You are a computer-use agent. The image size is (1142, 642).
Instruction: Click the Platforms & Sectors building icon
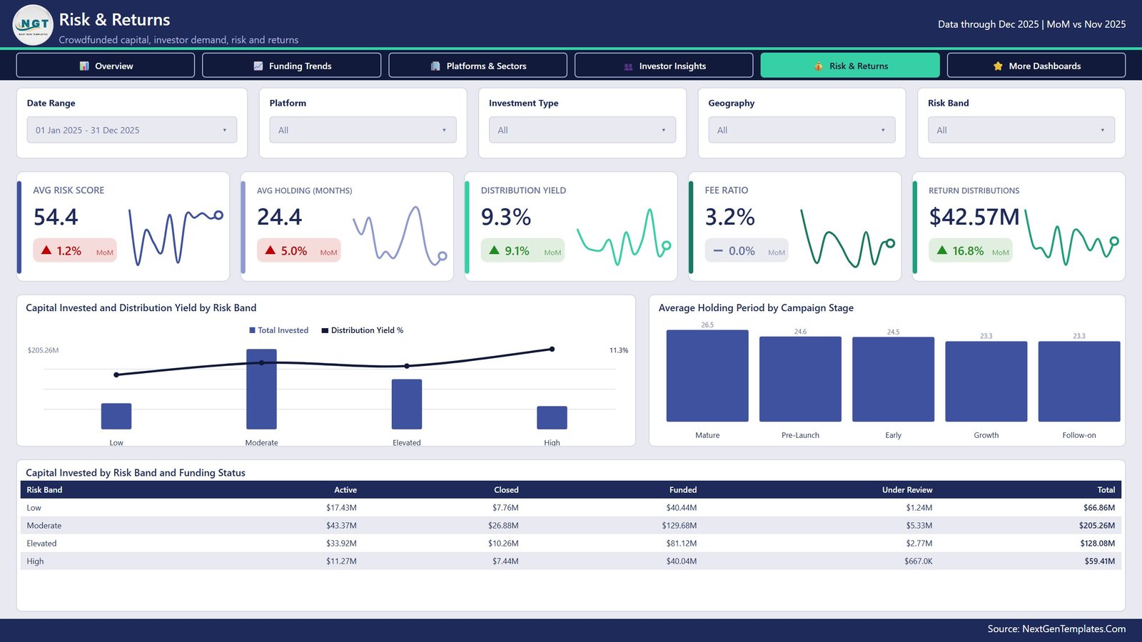tap(435, 66)
